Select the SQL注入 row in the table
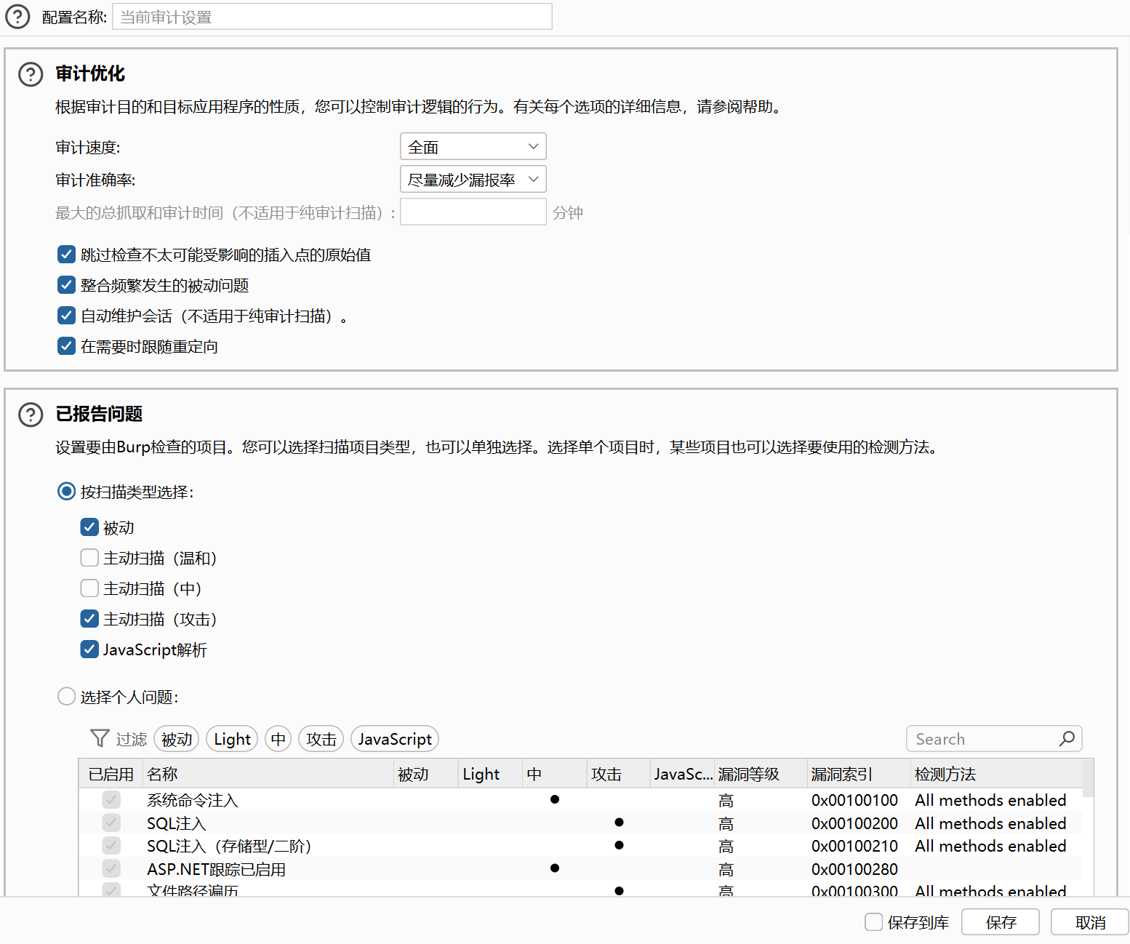The width and height of the screenshot is (1130, 944). point(177,823)
